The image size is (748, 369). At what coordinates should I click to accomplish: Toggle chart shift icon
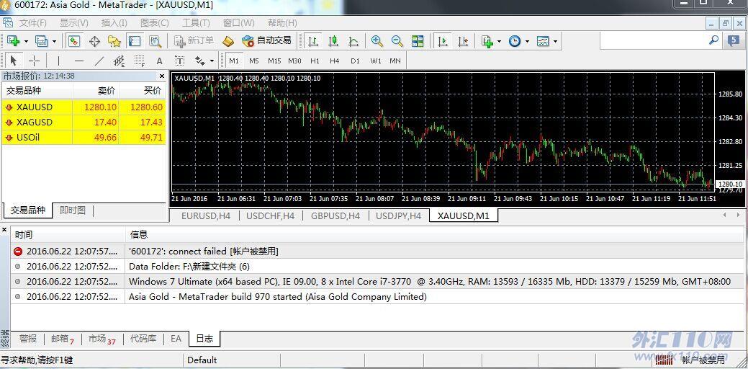coord(463,41)
